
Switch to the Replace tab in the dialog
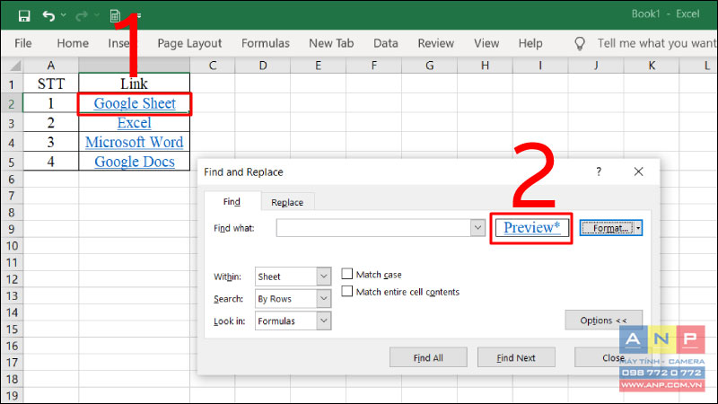click(x=287, y=202)
